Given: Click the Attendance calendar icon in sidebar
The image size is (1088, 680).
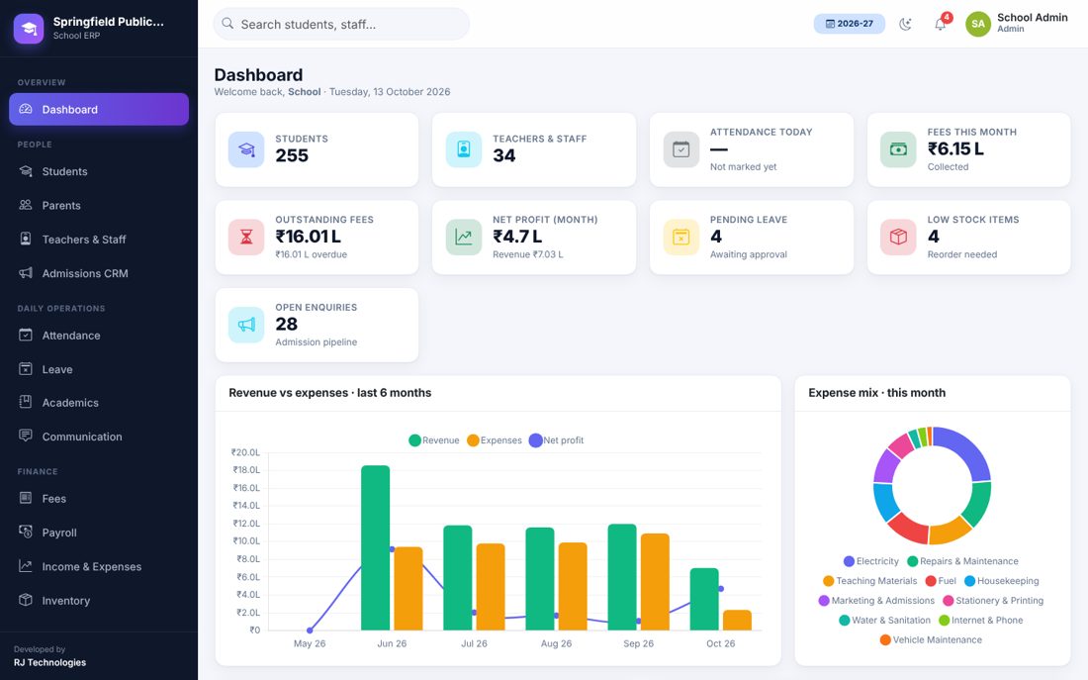Looking at the screenshot, I should point(26,335).
